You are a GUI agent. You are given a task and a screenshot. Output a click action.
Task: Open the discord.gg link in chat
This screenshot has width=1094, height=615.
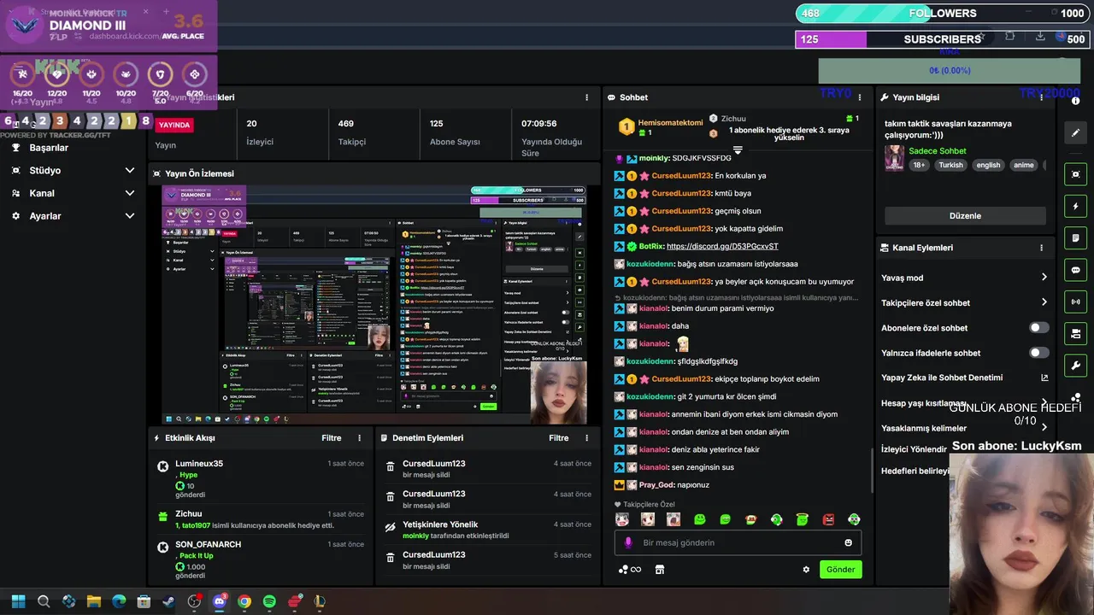click(722, 247)
